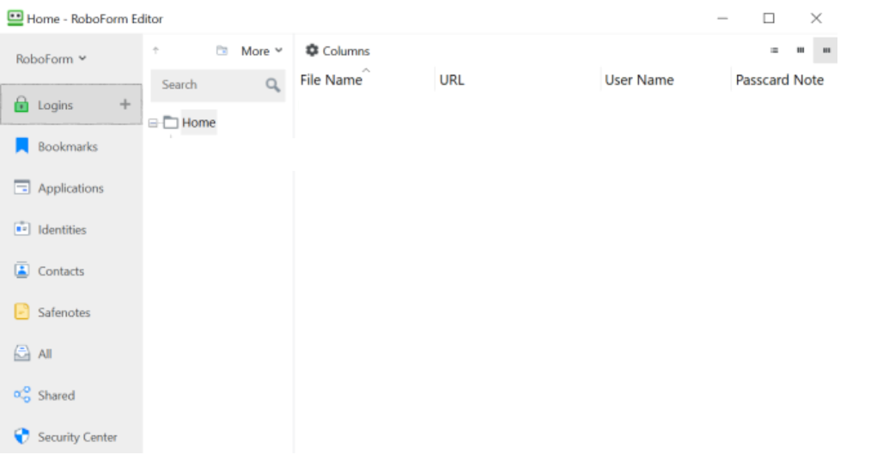This screenshot has width=883, height=461.
Task: Open the Security Center shield icon
Action: tap(22, 436)
